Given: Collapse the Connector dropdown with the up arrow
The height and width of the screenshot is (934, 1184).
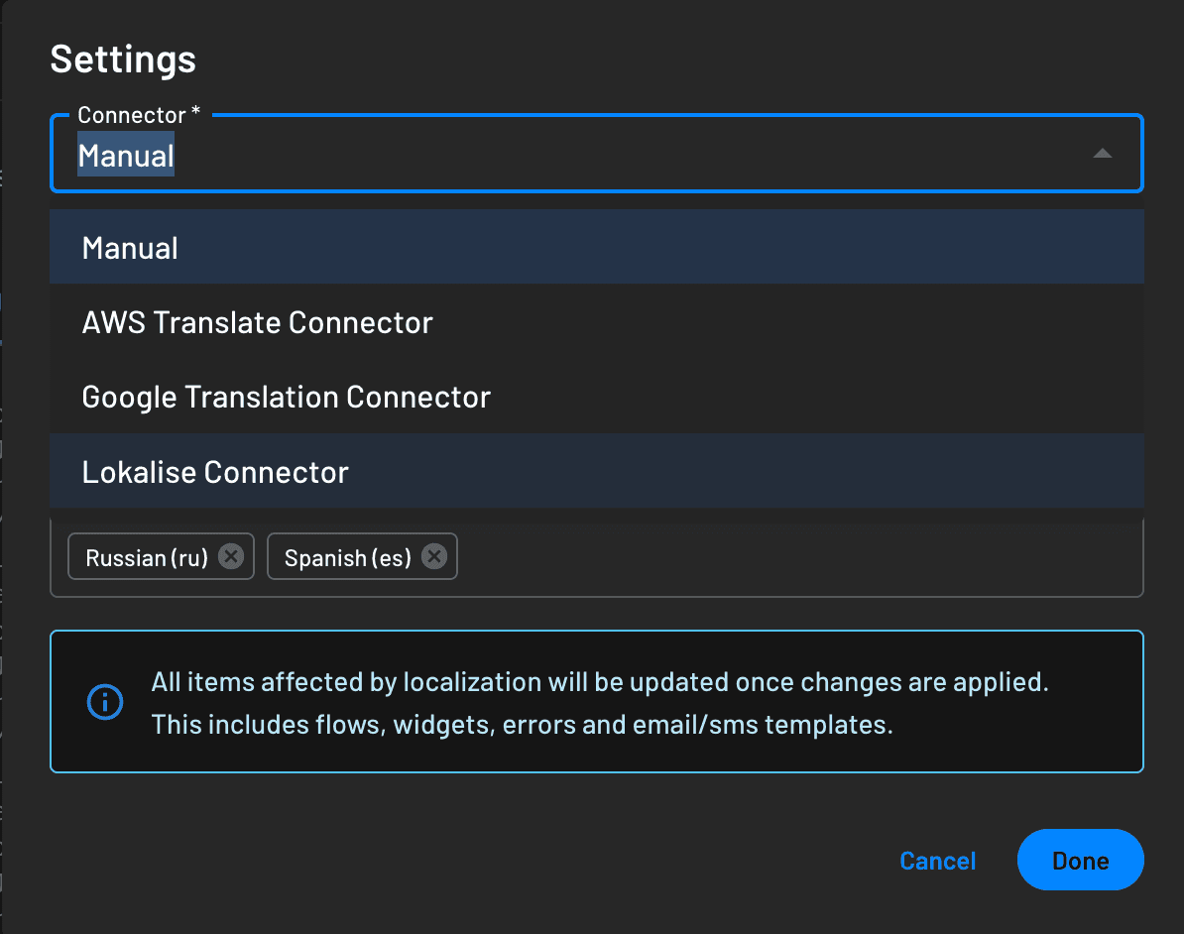Looking at the screenshot, I should (x=1102, y=154).
